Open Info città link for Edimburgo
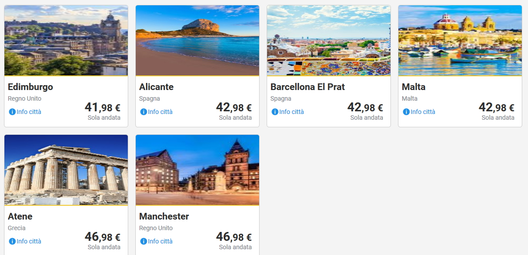The width and height of the screenshot is (528, 255). [29, 112]
